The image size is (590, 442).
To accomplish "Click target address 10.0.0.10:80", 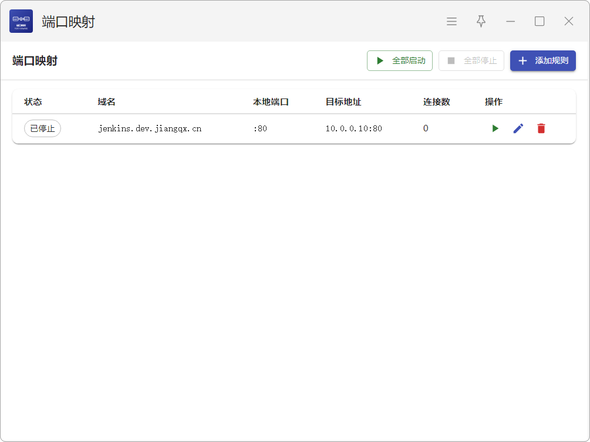I will pos(353,128).
